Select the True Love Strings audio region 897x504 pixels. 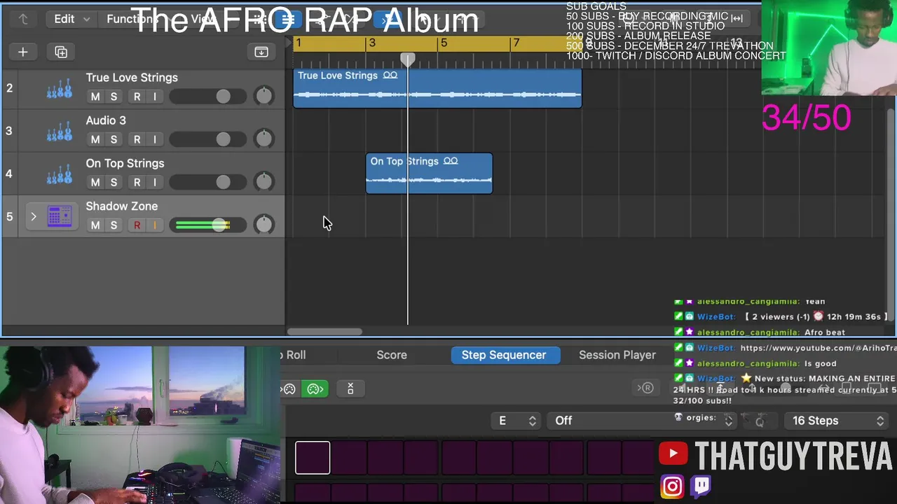437,88
